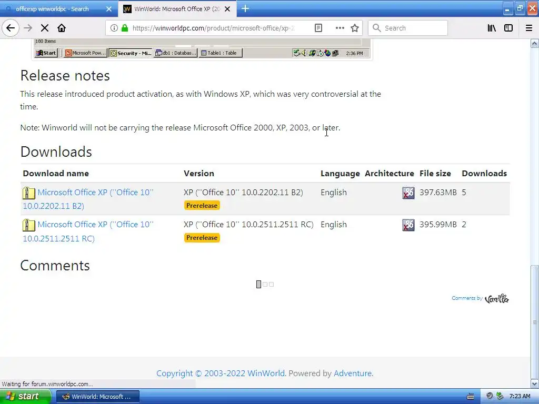This screenshot has width=539, height=404.
Task: Click the green secure connection padlock
Action: pyautogui.click(x=125, y=28)
